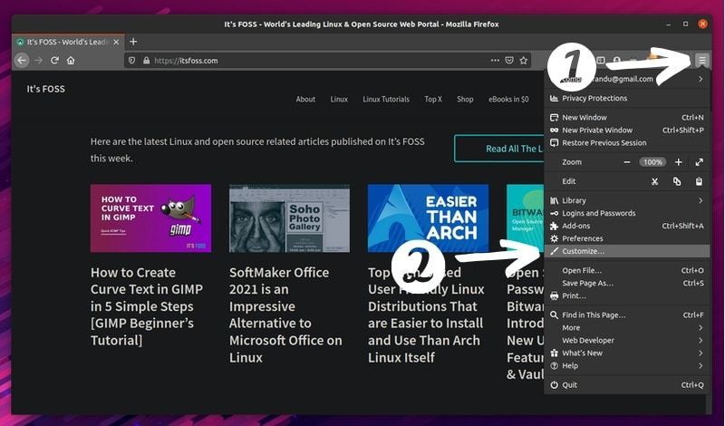Open the Shop nav link

click(x=465, y=99)
